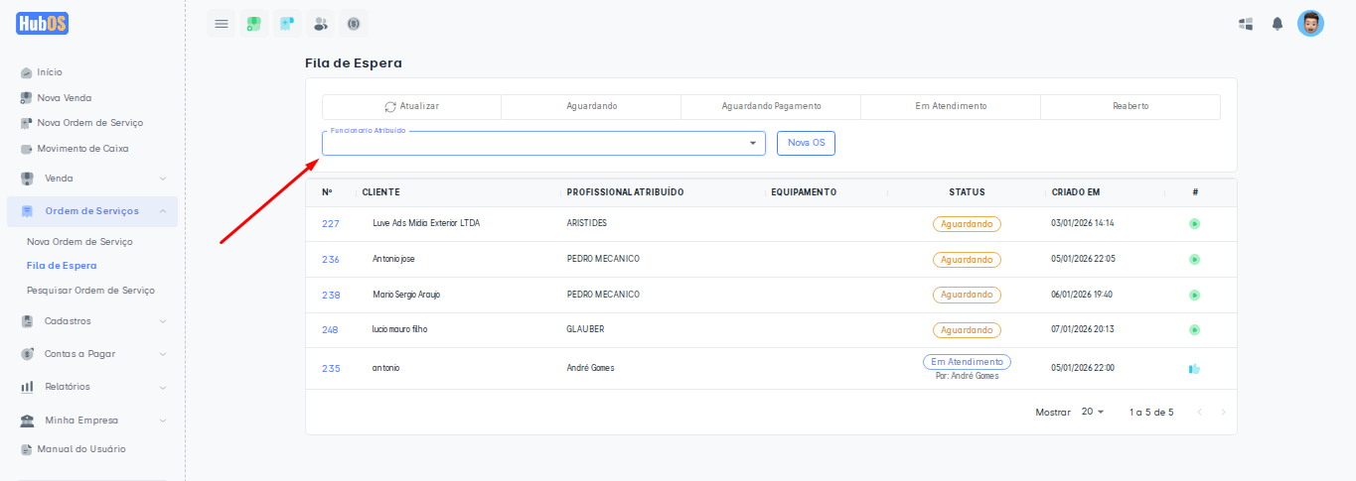The height and width of the screenshot is (481, 1356).
Task: Open the blue receipt shortcut icon
Action: click(287, 24)
